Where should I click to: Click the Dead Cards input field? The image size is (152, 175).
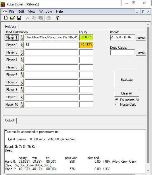pos(122,52)
